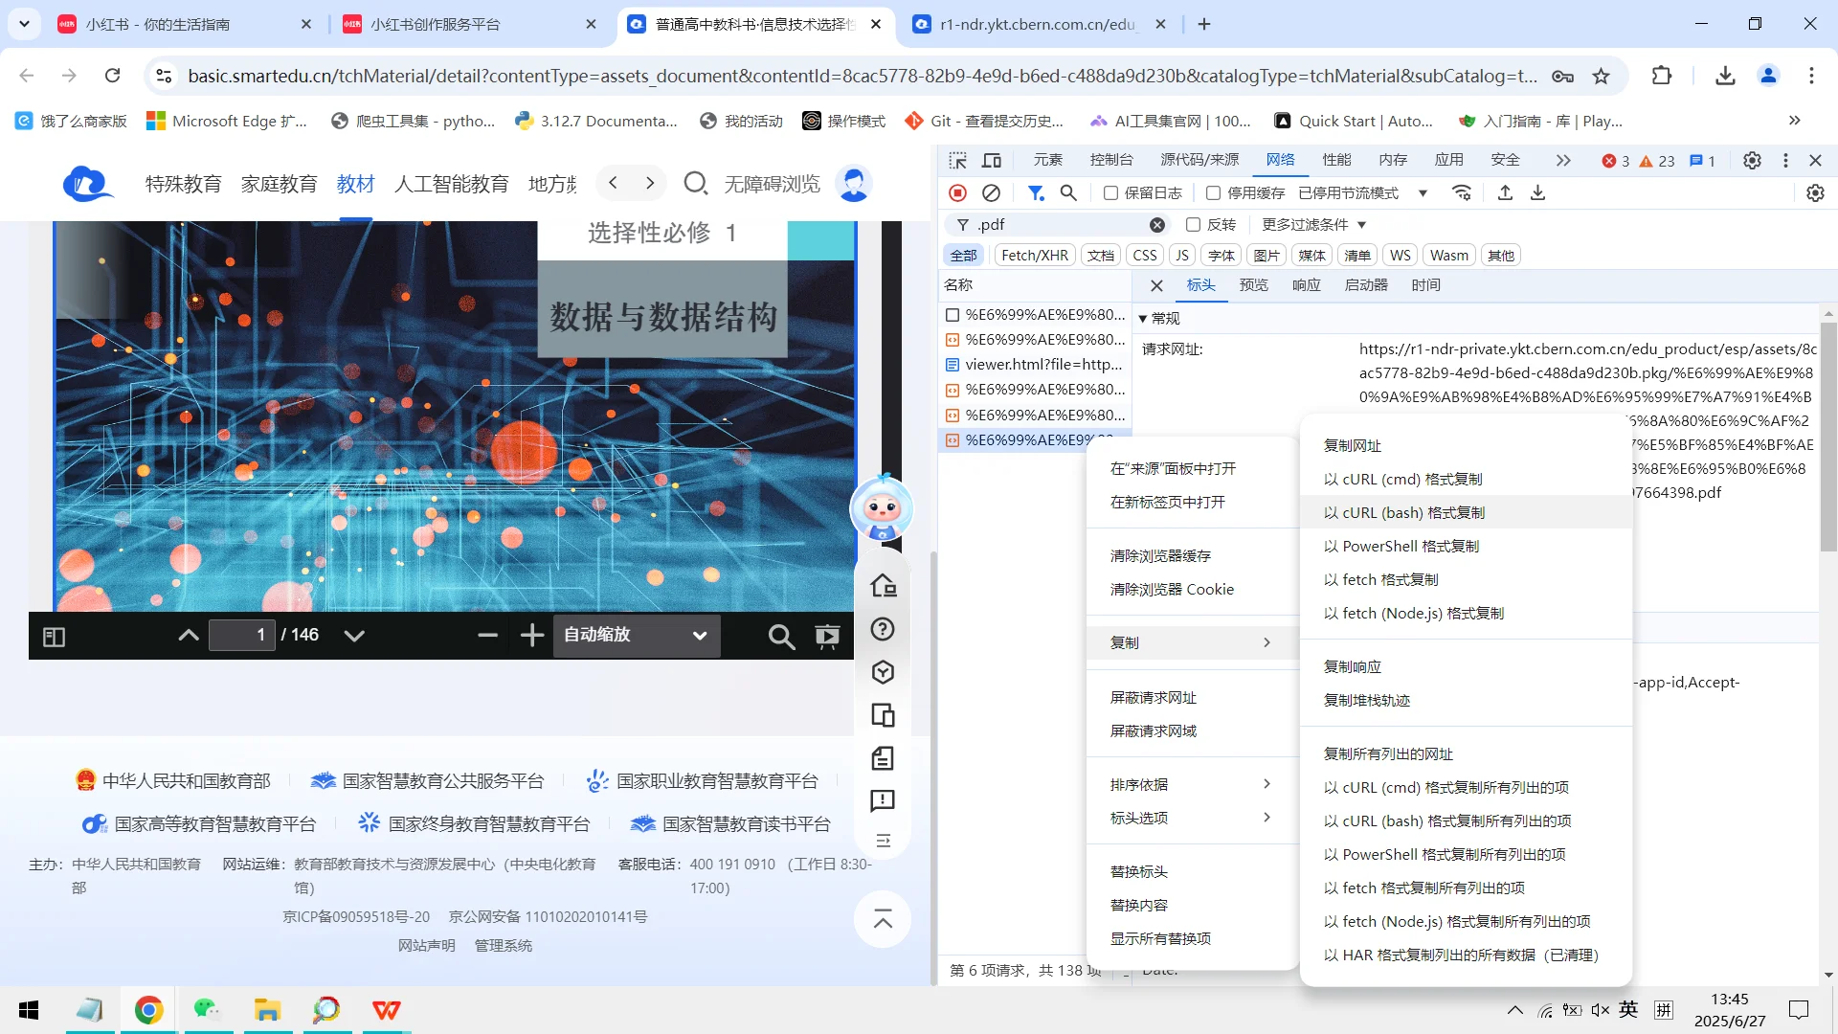Import HAR file upload icon

[1505, 193]
